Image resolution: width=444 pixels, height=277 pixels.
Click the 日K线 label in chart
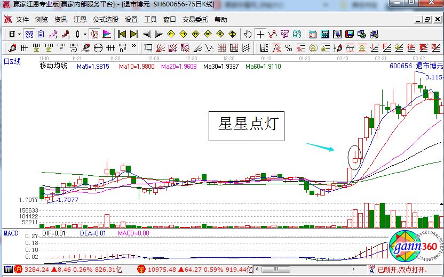point(12,62)
